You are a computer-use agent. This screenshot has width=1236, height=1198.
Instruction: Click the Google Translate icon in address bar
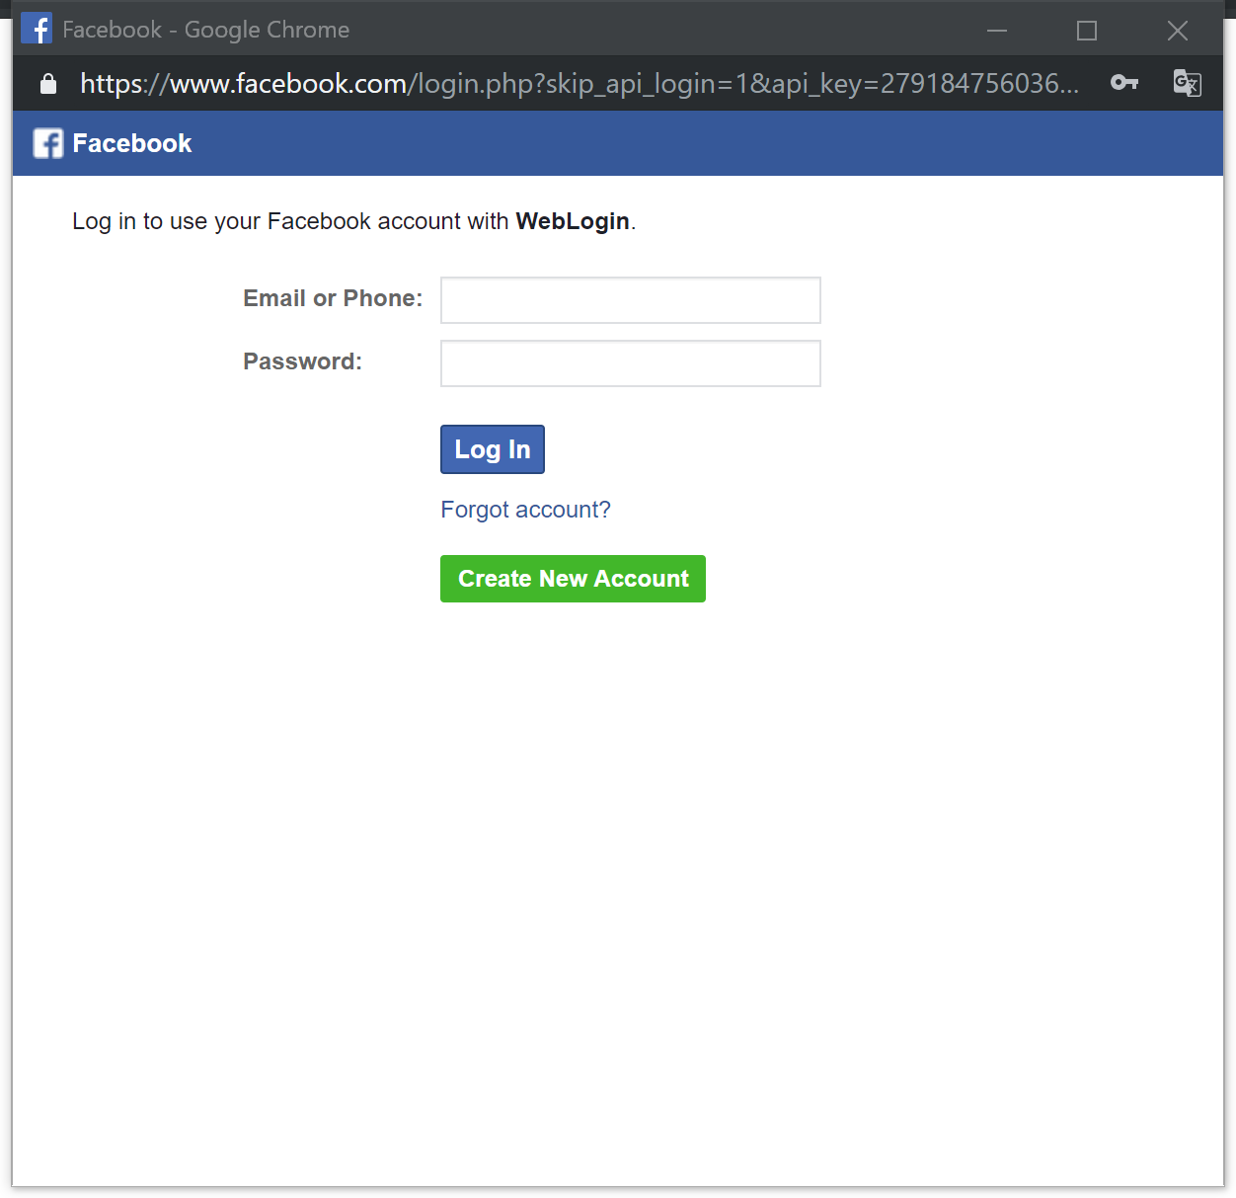1187,83
